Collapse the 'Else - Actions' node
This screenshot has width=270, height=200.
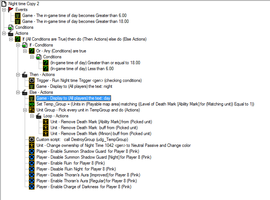18,93
